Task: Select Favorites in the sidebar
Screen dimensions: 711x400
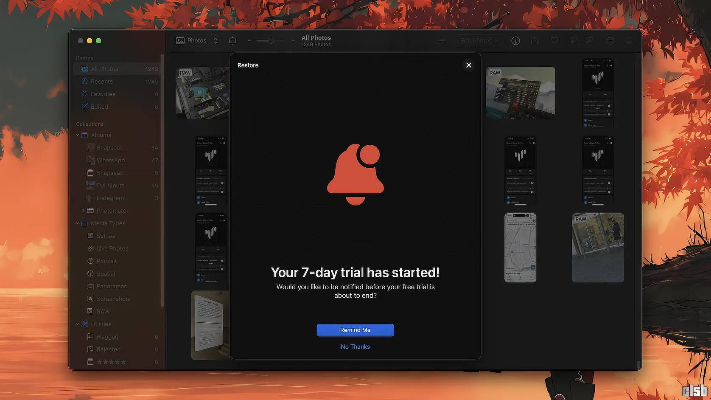Action: 103,94
